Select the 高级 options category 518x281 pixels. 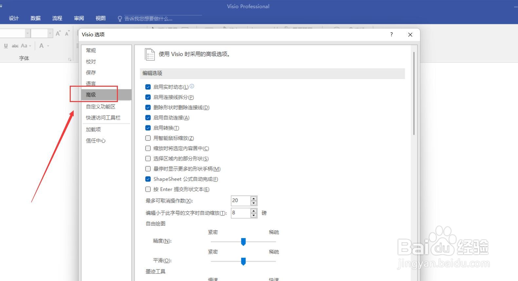pyautogui.click(x=106, y=95)
